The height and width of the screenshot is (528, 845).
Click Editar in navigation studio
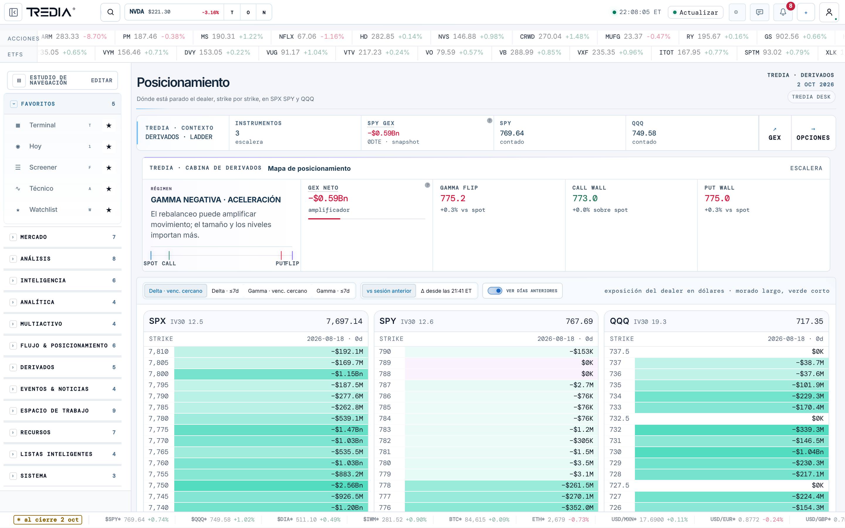point(102,80)
